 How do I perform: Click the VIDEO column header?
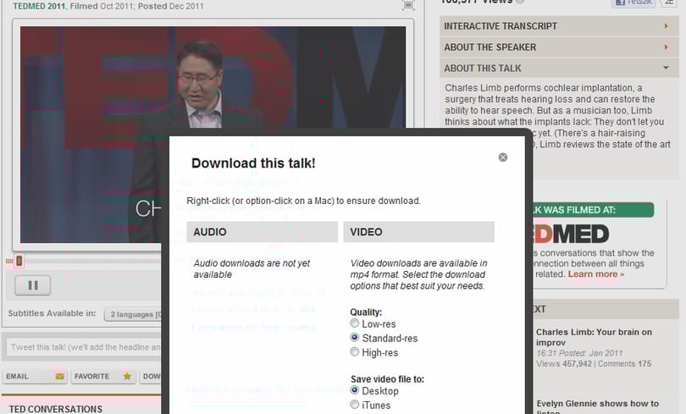pyautogui.click(x=418, y=232)
